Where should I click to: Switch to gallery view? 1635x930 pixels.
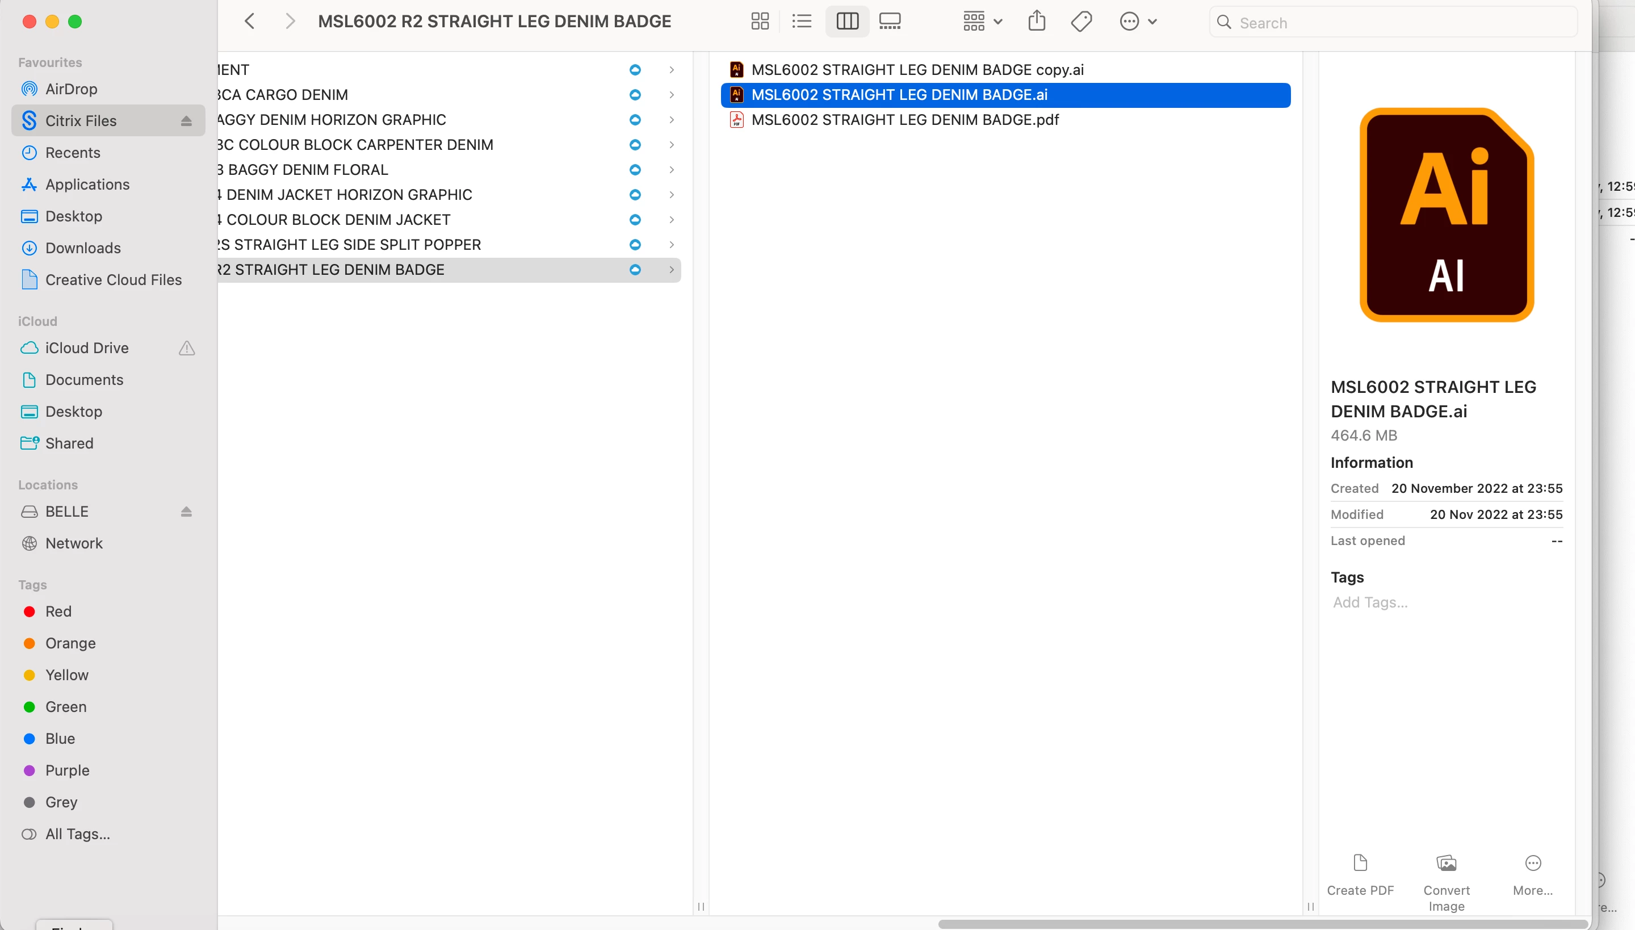click(890, 22)
